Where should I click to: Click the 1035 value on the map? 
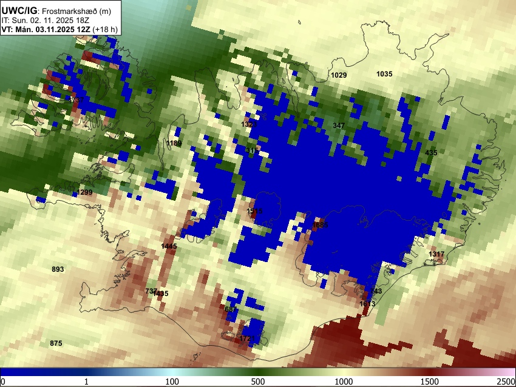click(x=384, y=74)
